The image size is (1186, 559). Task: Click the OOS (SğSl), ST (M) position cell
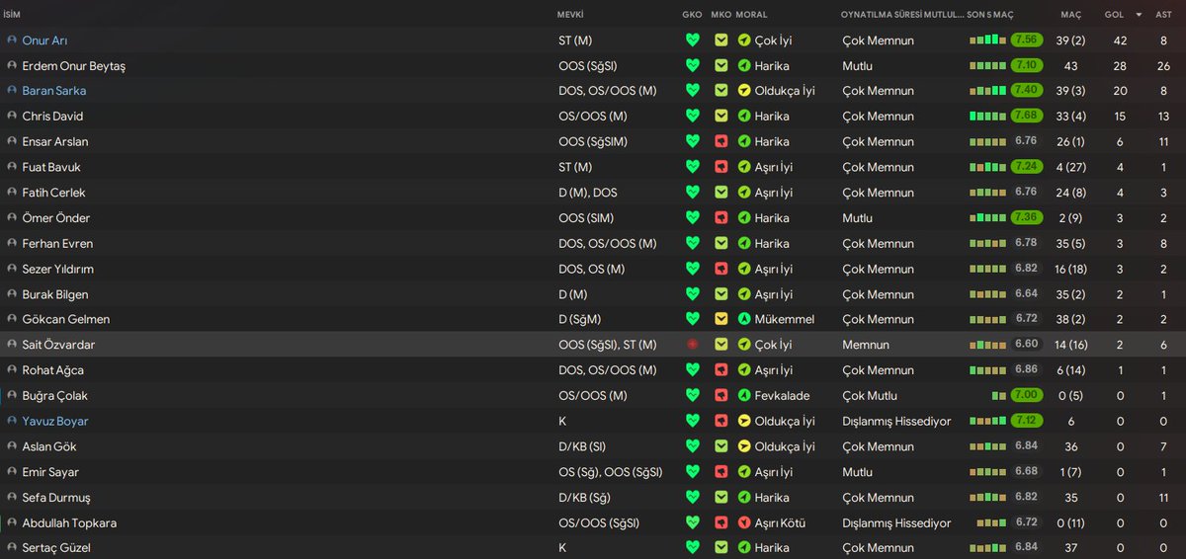(x=608, y=345)
